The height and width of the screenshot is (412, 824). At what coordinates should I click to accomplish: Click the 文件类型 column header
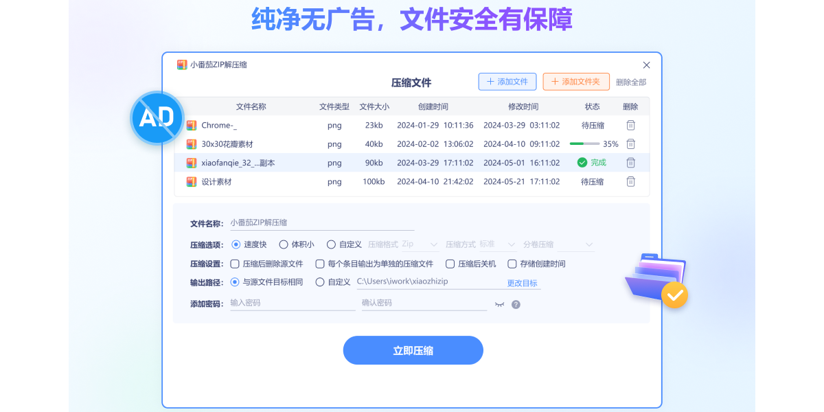[334, 107]
